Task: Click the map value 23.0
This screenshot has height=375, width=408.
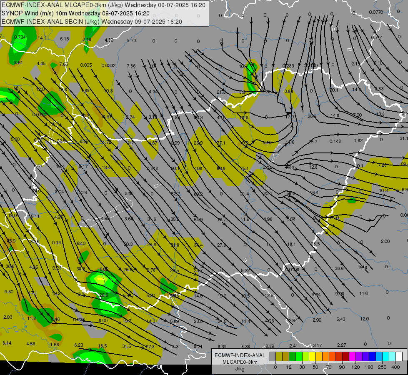Action: (x=198, y=321)
